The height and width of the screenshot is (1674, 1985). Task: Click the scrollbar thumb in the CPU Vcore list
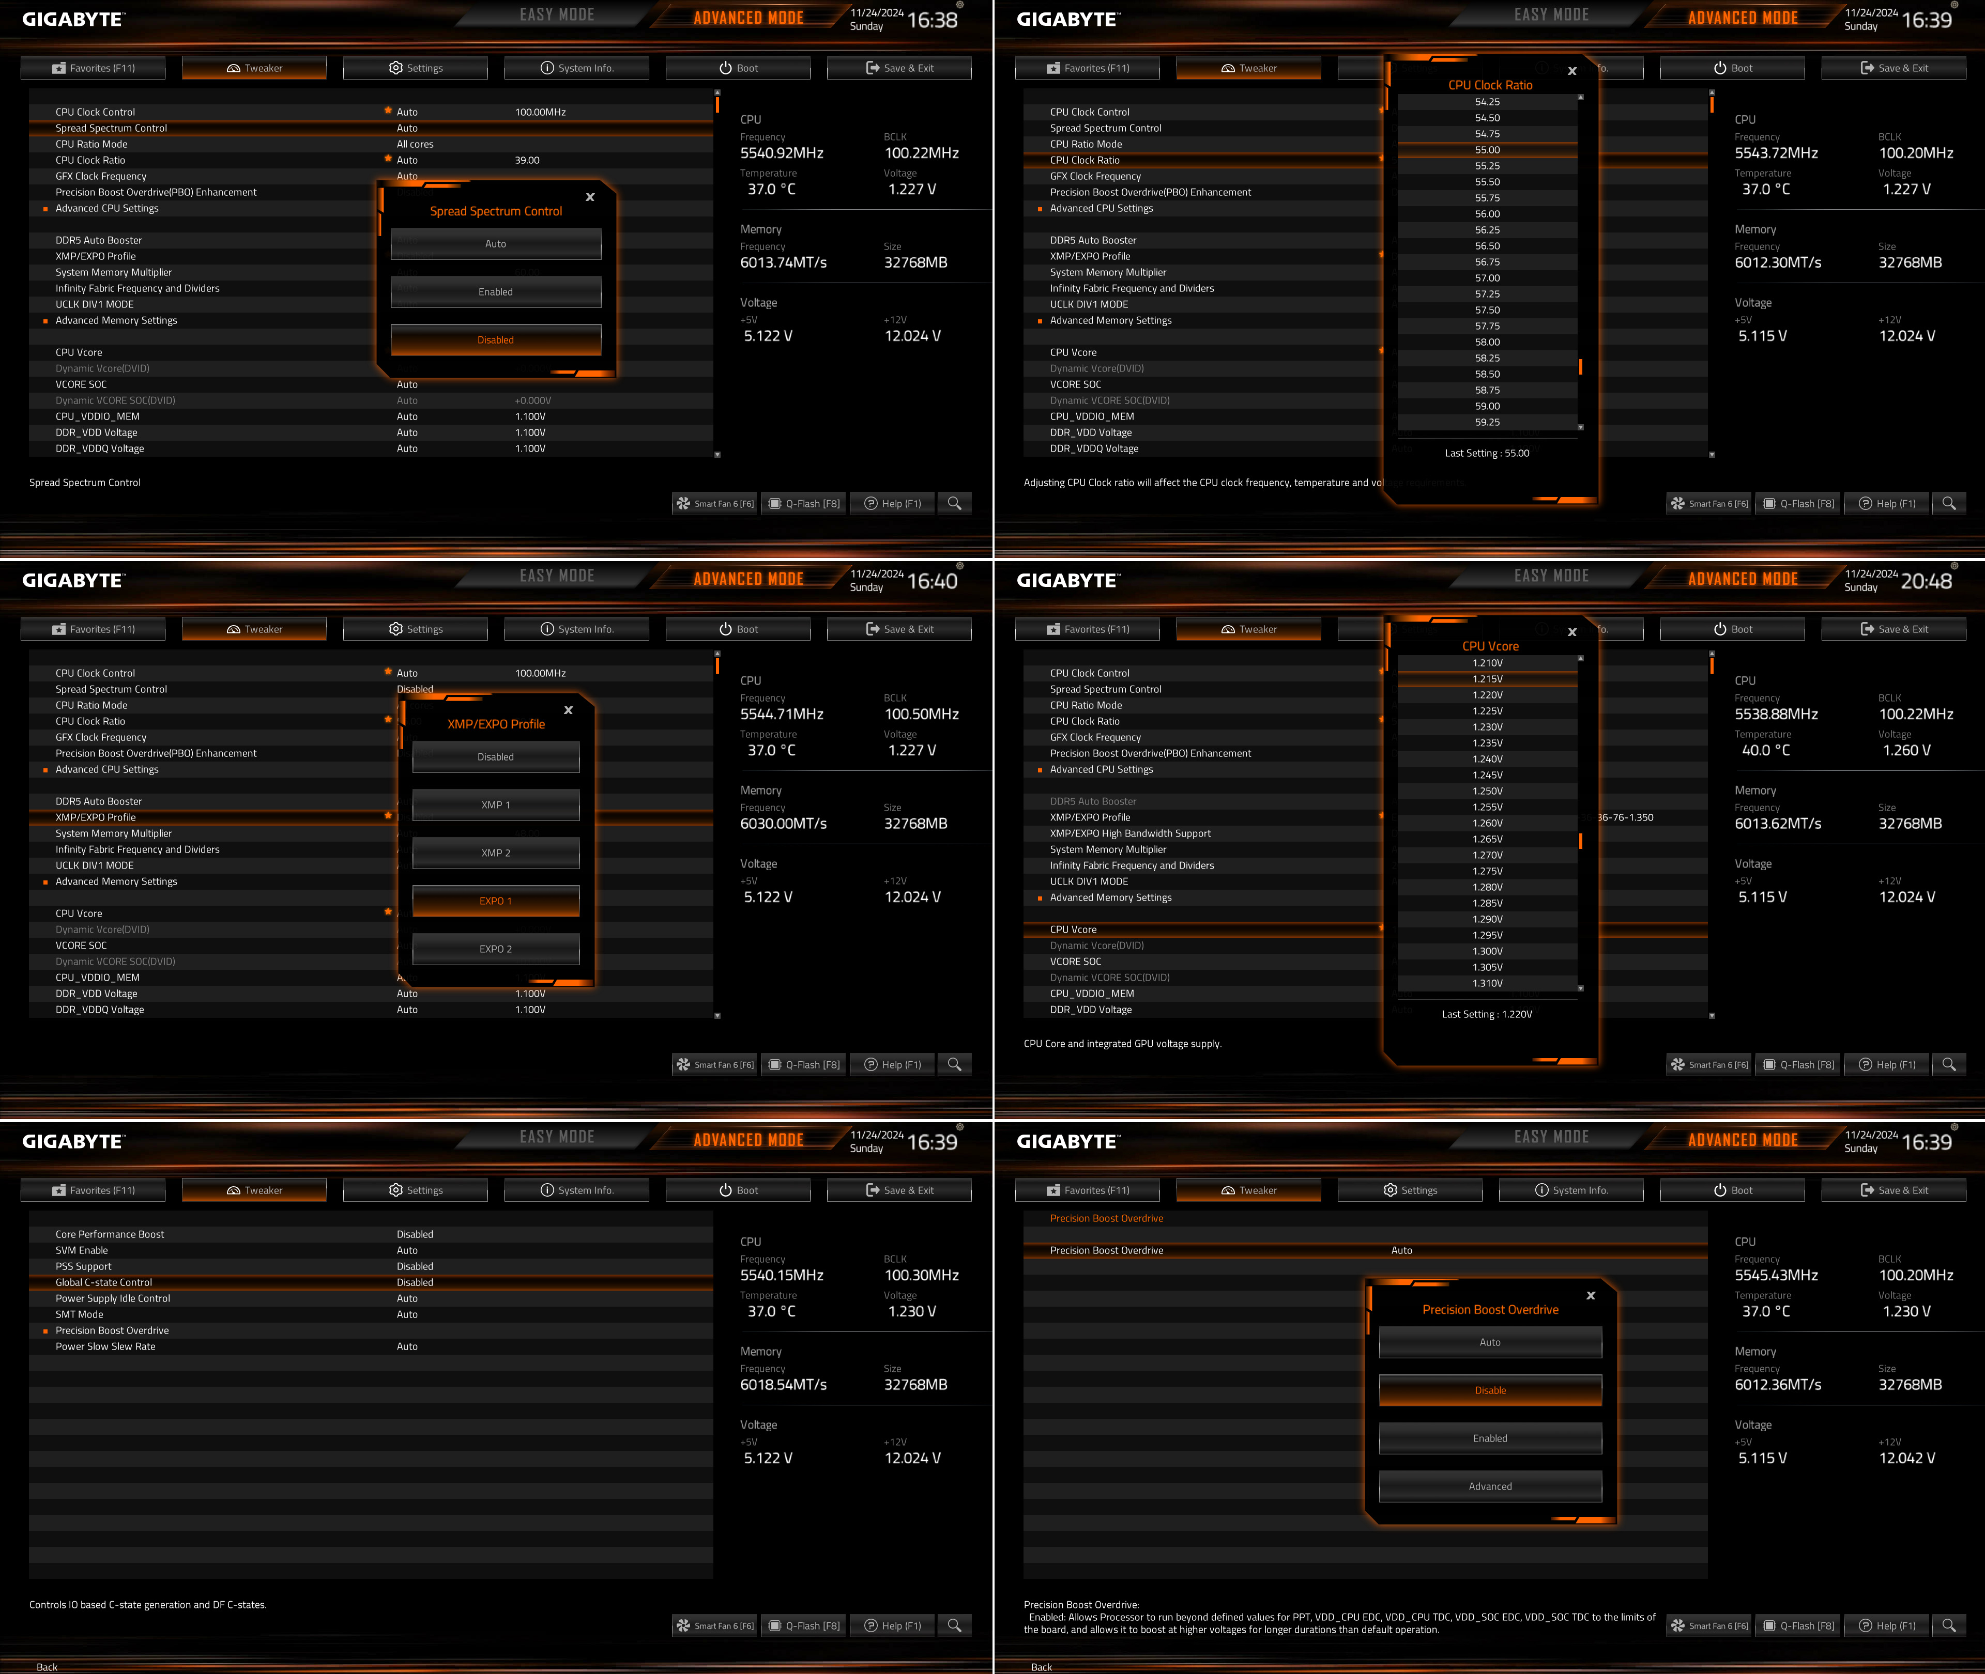pyautogui.click(x=1581, y=841)
